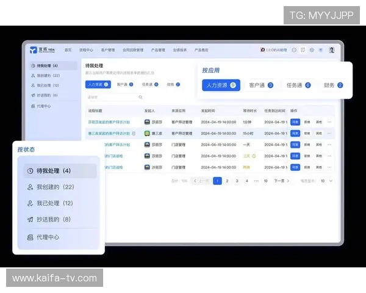Click the person icon of enlarged 我已处理 (12)

coord(30,203)
